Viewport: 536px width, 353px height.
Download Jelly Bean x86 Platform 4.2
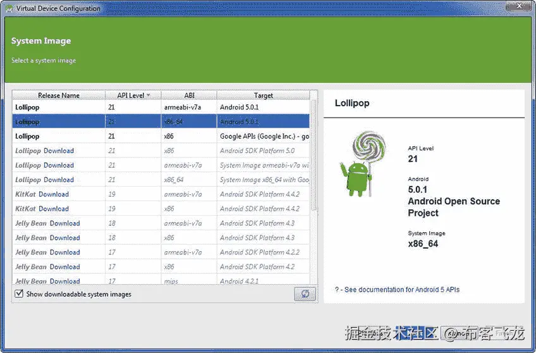64,267
